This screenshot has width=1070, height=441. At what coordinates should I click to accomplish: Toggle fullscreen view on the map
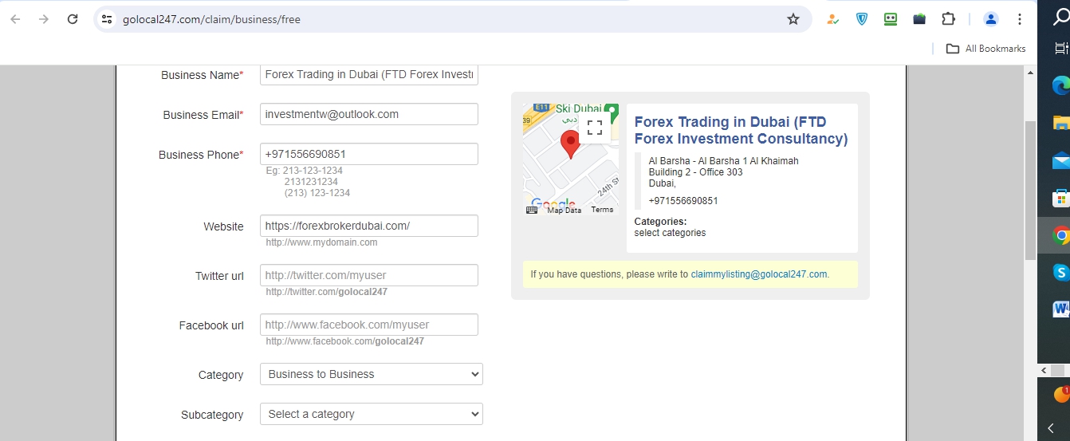[x=594, y=128]
